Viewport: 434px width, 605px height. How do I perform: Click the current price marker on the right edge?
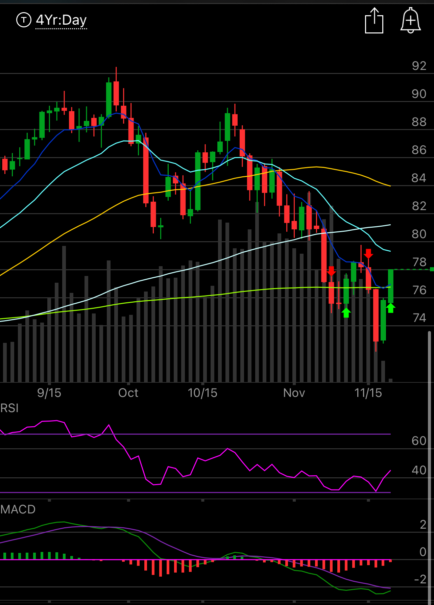click(432, 269)
